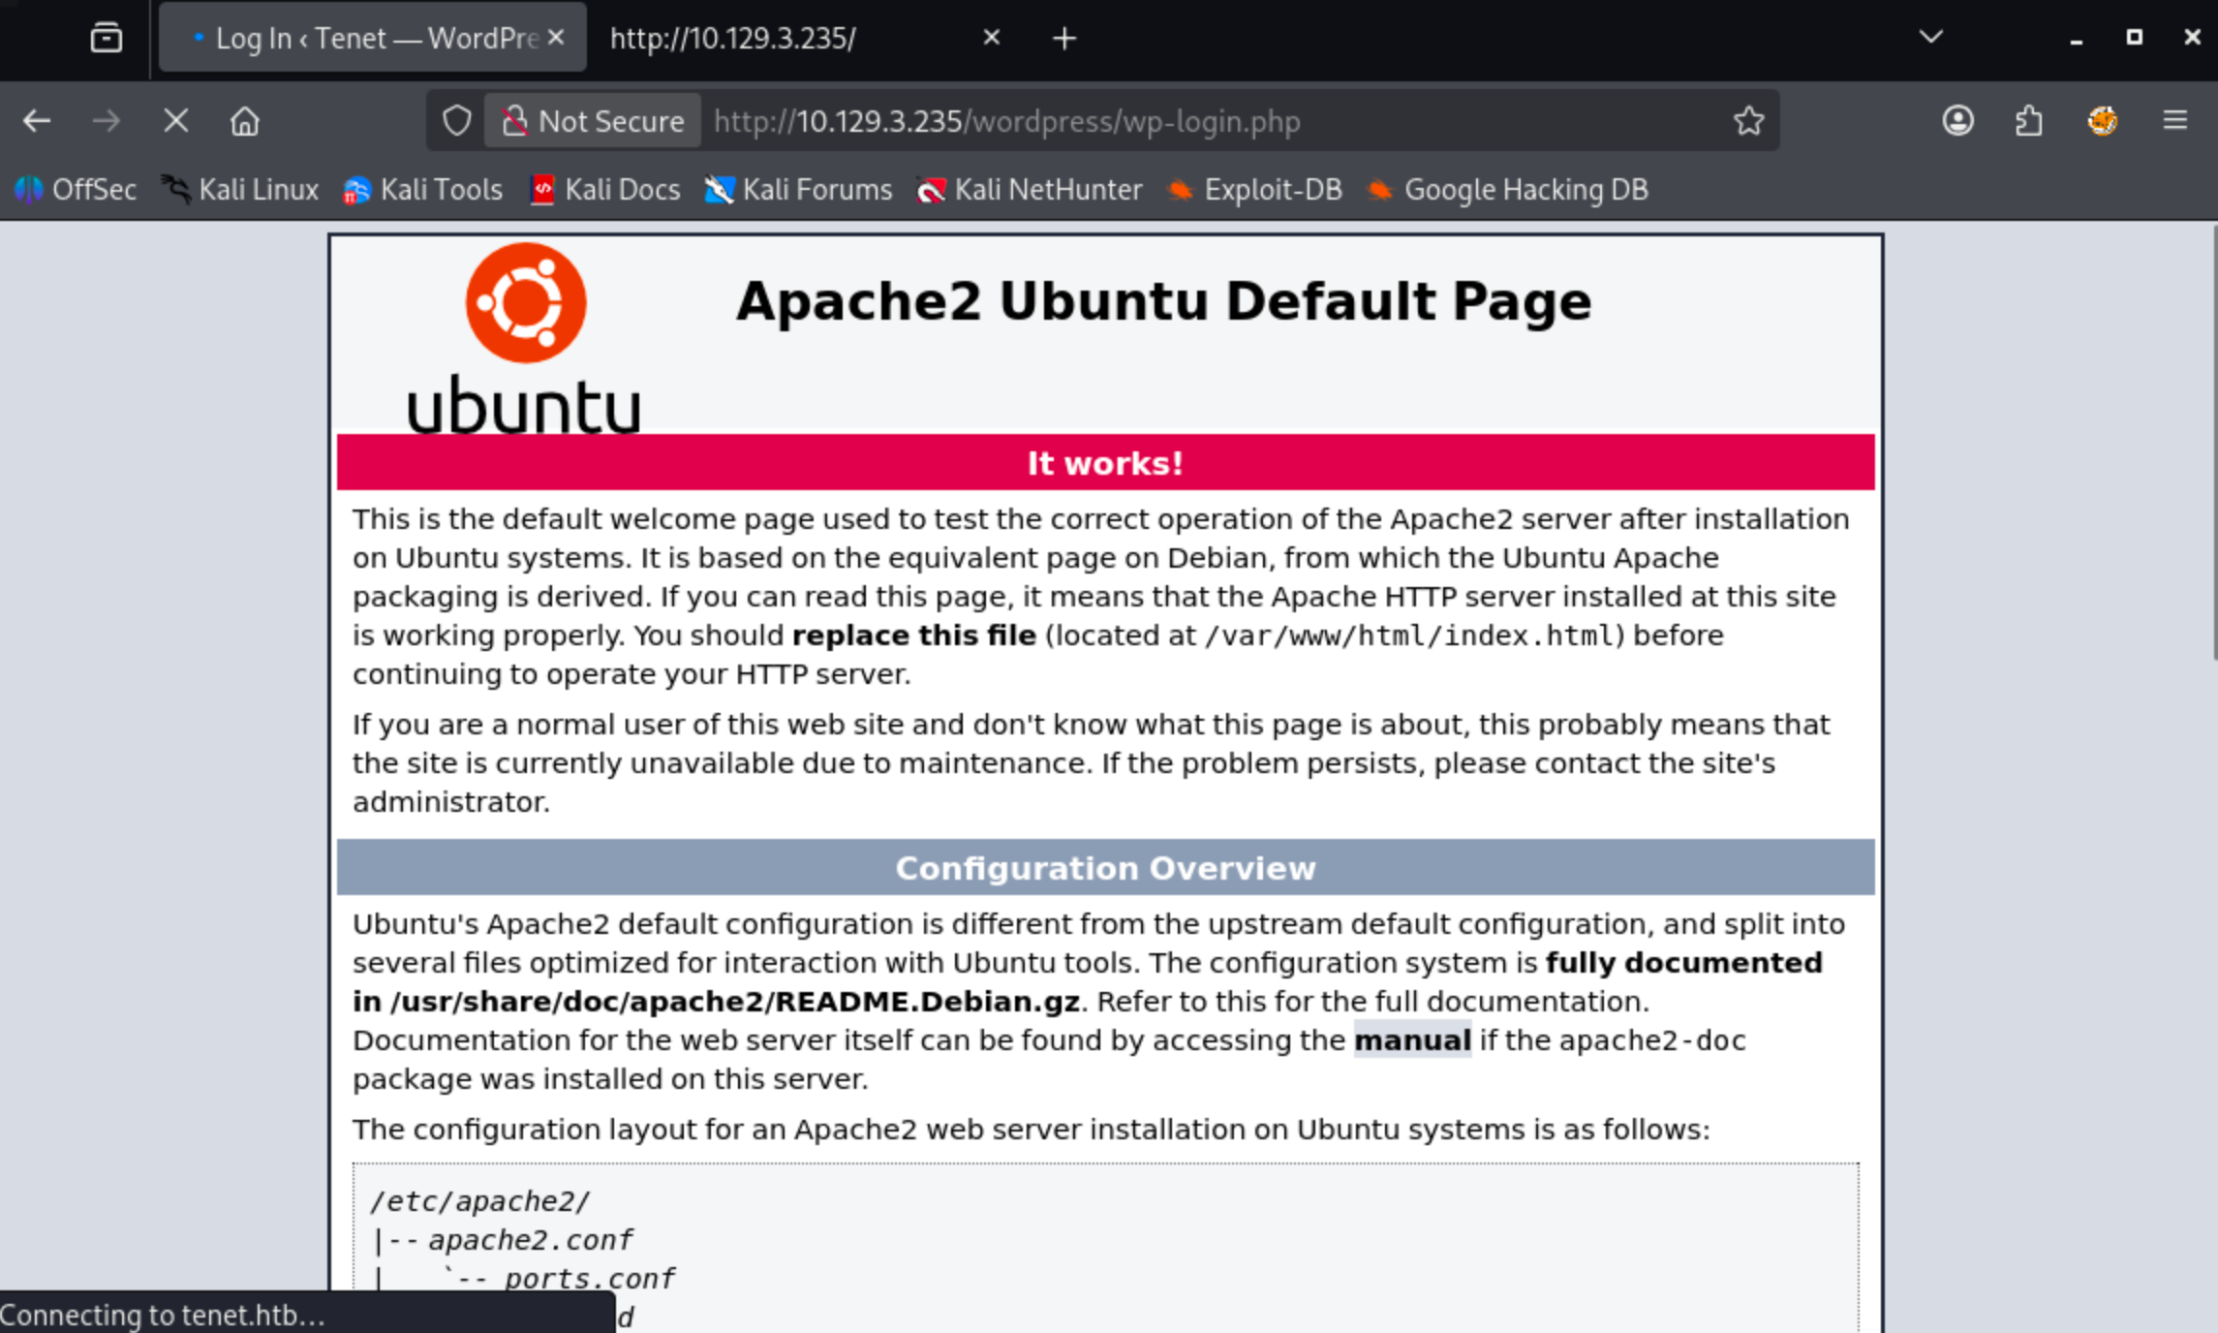Viewport: 2218px width, 1333px height.
Task: Open the Exploit-DB bookmark
Action: (1256, 189)
